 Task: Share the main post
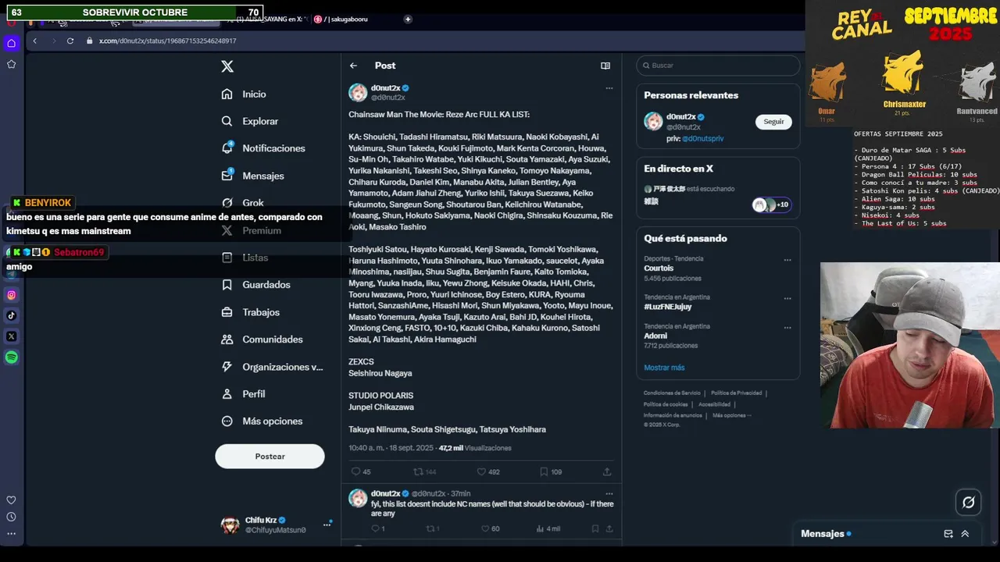click(607, 471)
